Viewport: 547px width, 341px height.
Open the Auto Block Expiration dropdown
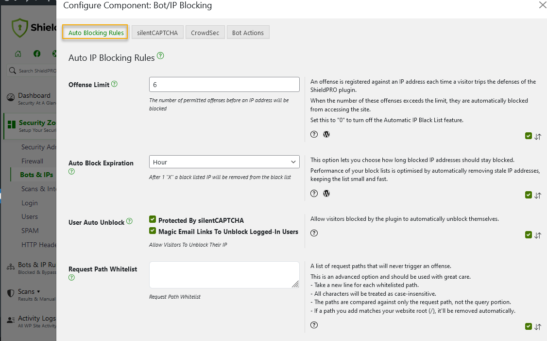pyautogui.click(x=224, y=162)
